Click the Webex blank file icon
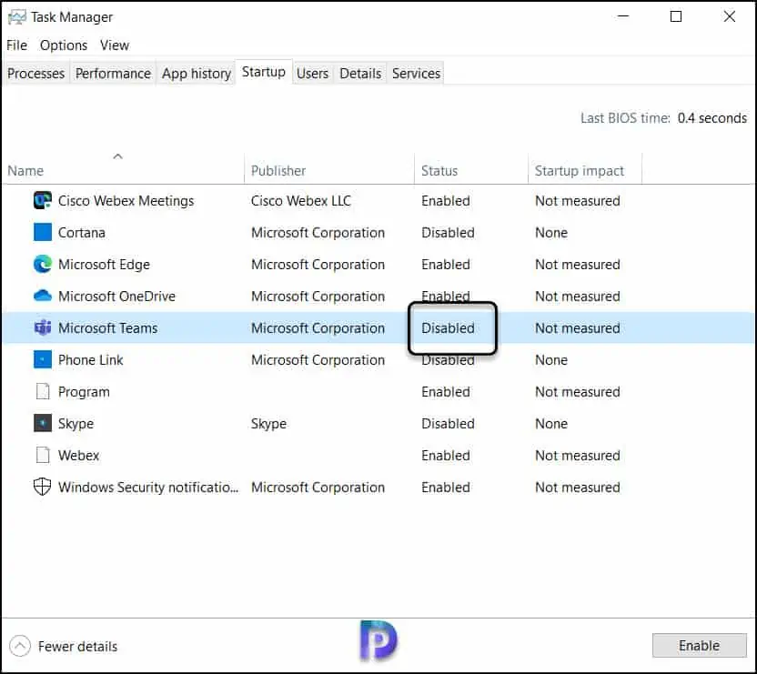 pos(43,456)
